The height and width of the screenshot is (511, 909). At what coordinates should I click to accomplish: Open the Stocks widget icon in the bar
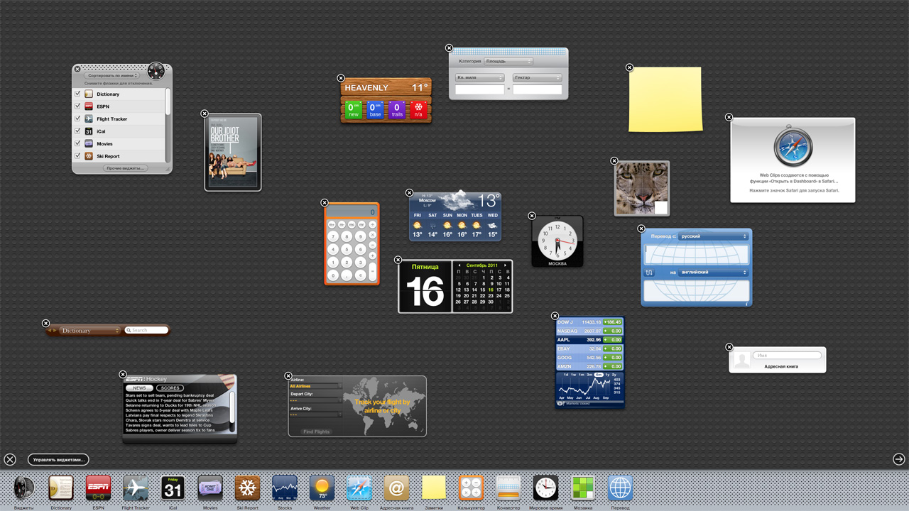pos(285,488)
